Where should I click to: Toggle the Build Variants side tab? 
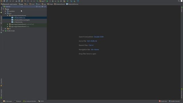pos(1,94)
